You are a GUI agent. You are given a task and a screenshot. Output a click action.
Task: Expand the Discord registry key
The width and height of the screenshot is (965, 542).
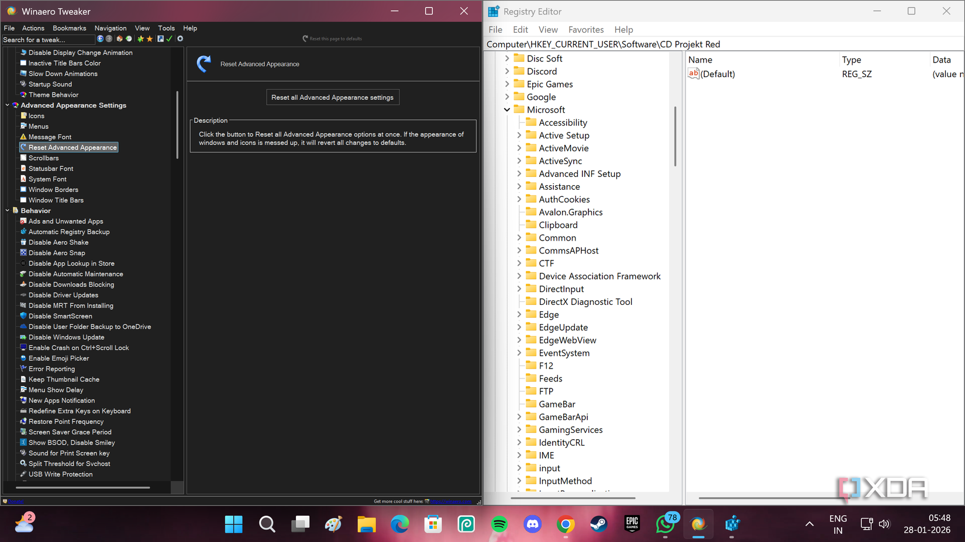pyautogui.click(x=506, y=71)
